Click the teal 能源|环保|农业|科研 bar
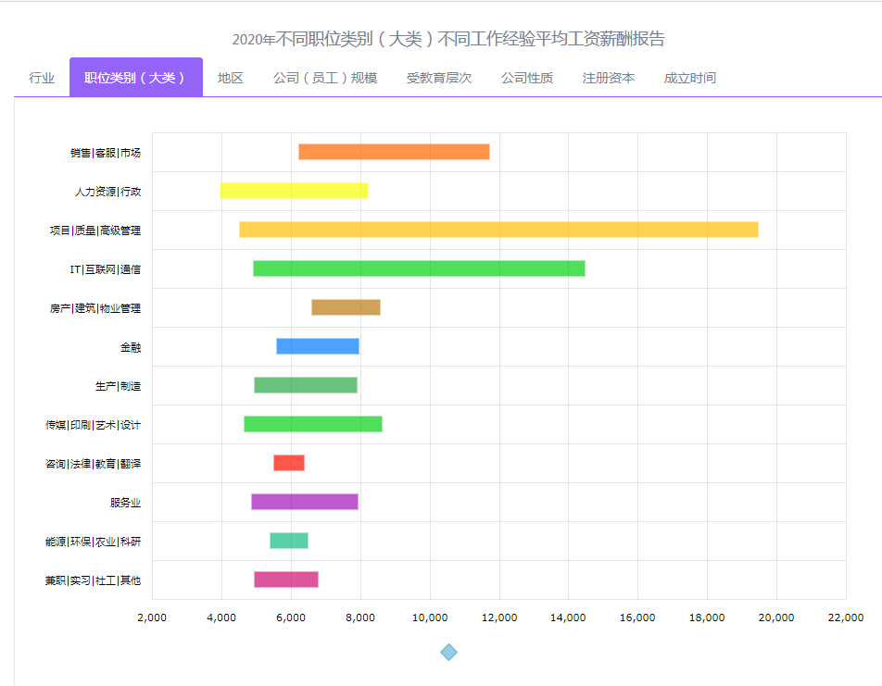 (x=288, y=541)
